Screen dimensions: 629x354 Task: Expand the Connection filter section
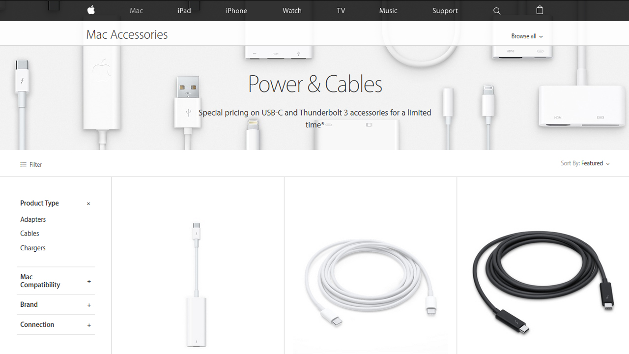[89, 325]
